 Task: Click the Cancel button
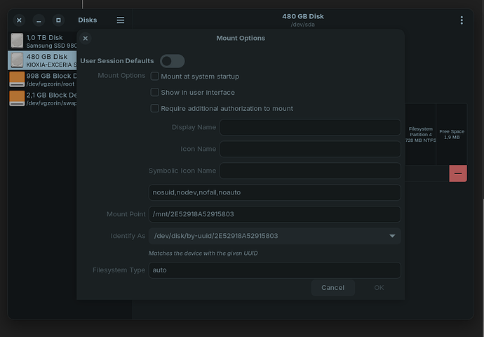point(332,287)
